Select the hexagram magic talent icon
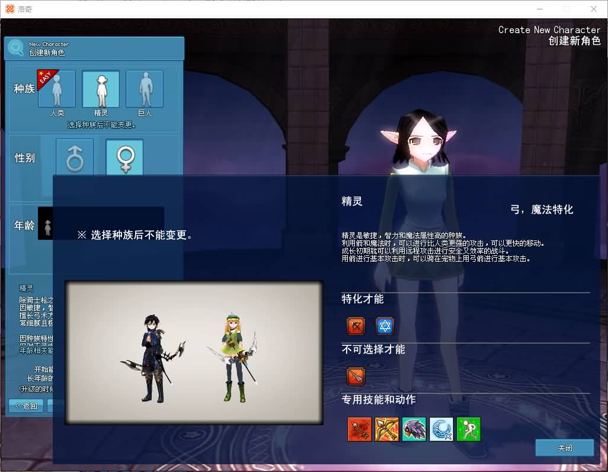Screen dimensions: 608x472 tap(385, 326)
